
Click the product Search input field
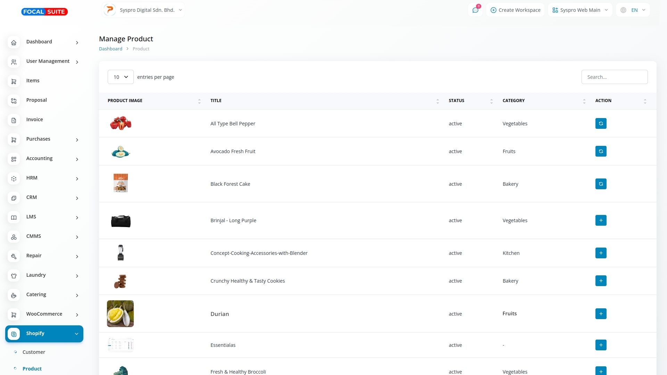pyautogui.click(x=614, y=77)
